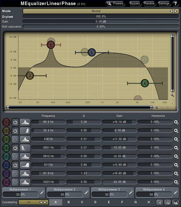
Task: Click the Dry/wet slider bar
Action: pyautogui.click(x=101, y=17)
